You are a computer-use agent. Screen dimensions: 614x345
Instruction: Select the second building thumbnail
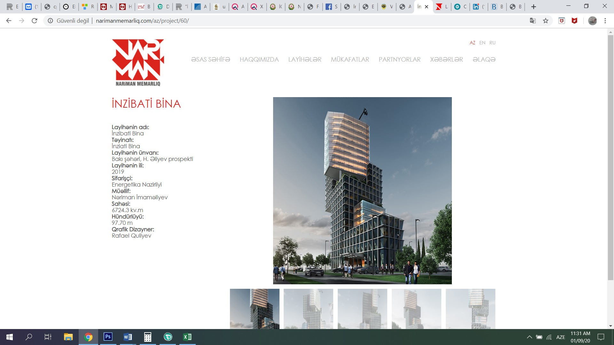[x=308, y=309]
